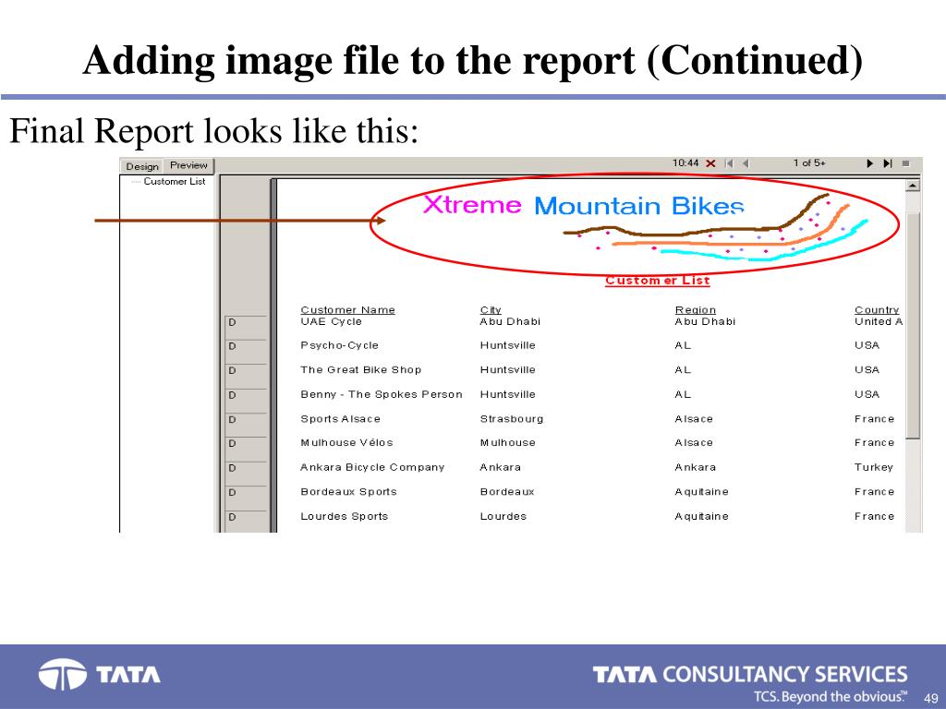
Task: Click Ankara Bicycle Company entry
Action: coord(372,467)
